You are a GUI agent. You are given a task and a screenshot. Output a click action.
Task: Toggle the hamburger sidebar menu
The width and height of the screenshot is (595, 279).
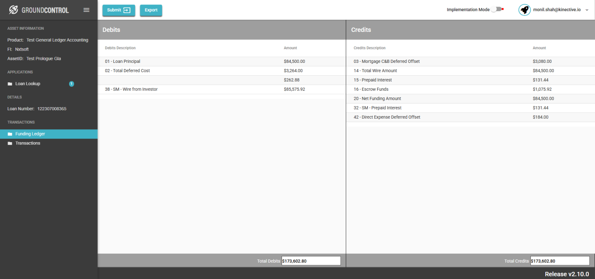[x=86, y=10]
